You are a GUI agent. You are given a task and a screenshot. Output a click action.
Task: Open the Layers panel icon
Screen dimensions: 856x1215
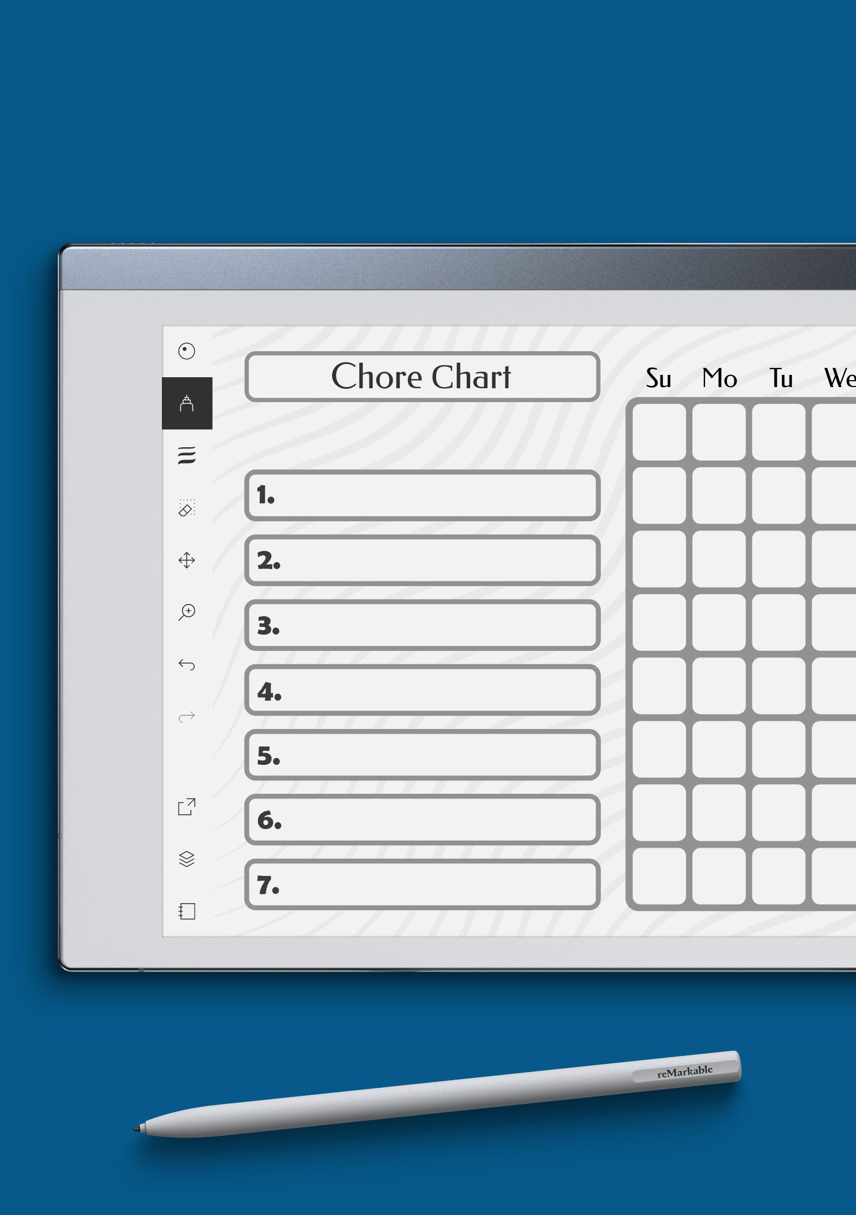[186, 859]
